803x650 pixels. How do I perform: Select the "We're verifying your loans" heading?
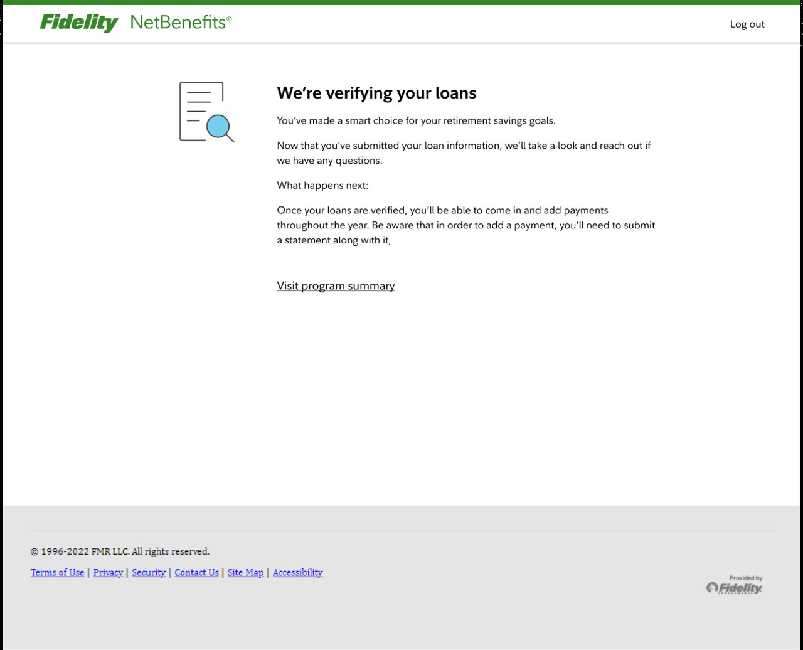376,93
